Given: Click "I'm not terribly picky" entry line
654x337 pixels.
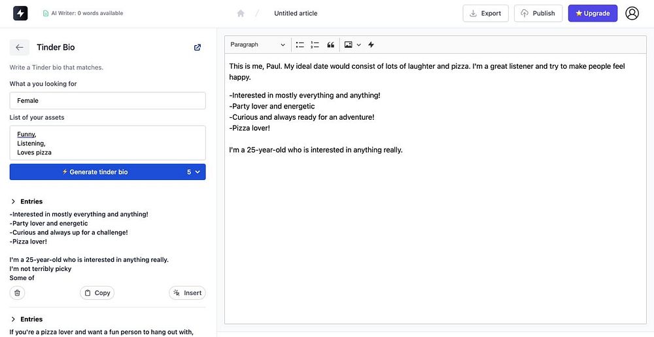Looking at the screenshot, I should coord(41,268).
